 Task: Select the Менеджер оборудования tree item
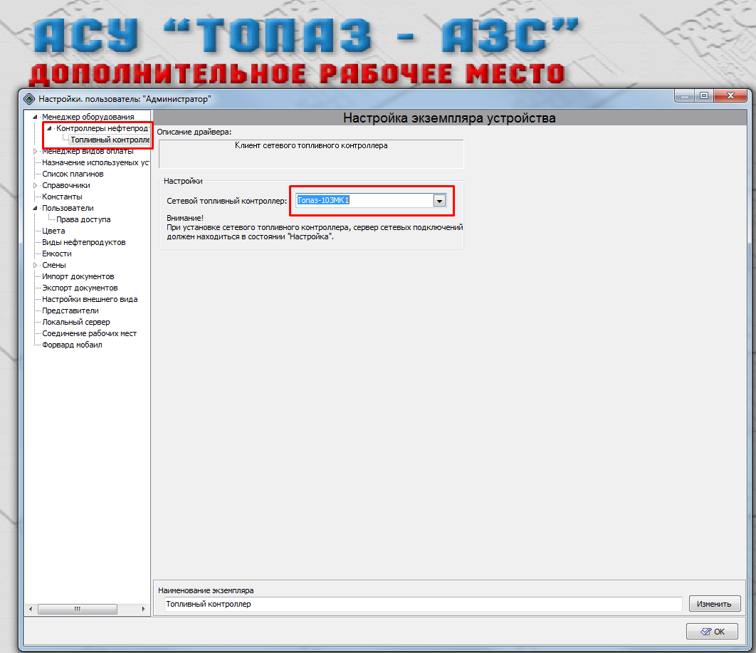click(x=88, y=117)
